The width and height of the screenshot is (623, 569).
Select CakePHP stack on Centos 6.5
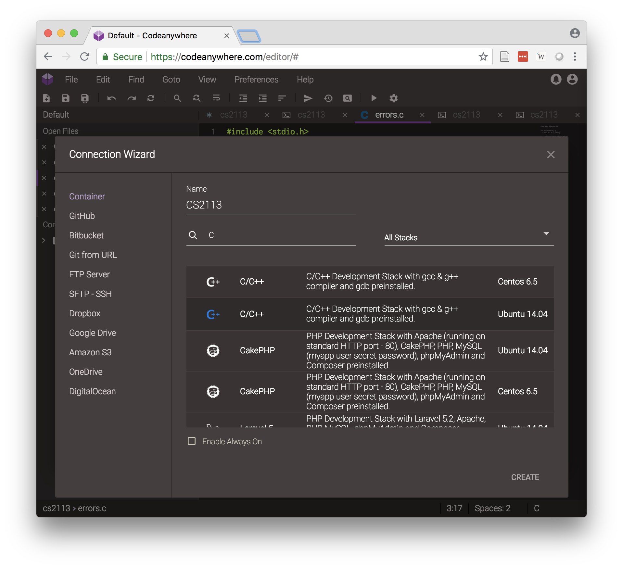coord(370,392)
